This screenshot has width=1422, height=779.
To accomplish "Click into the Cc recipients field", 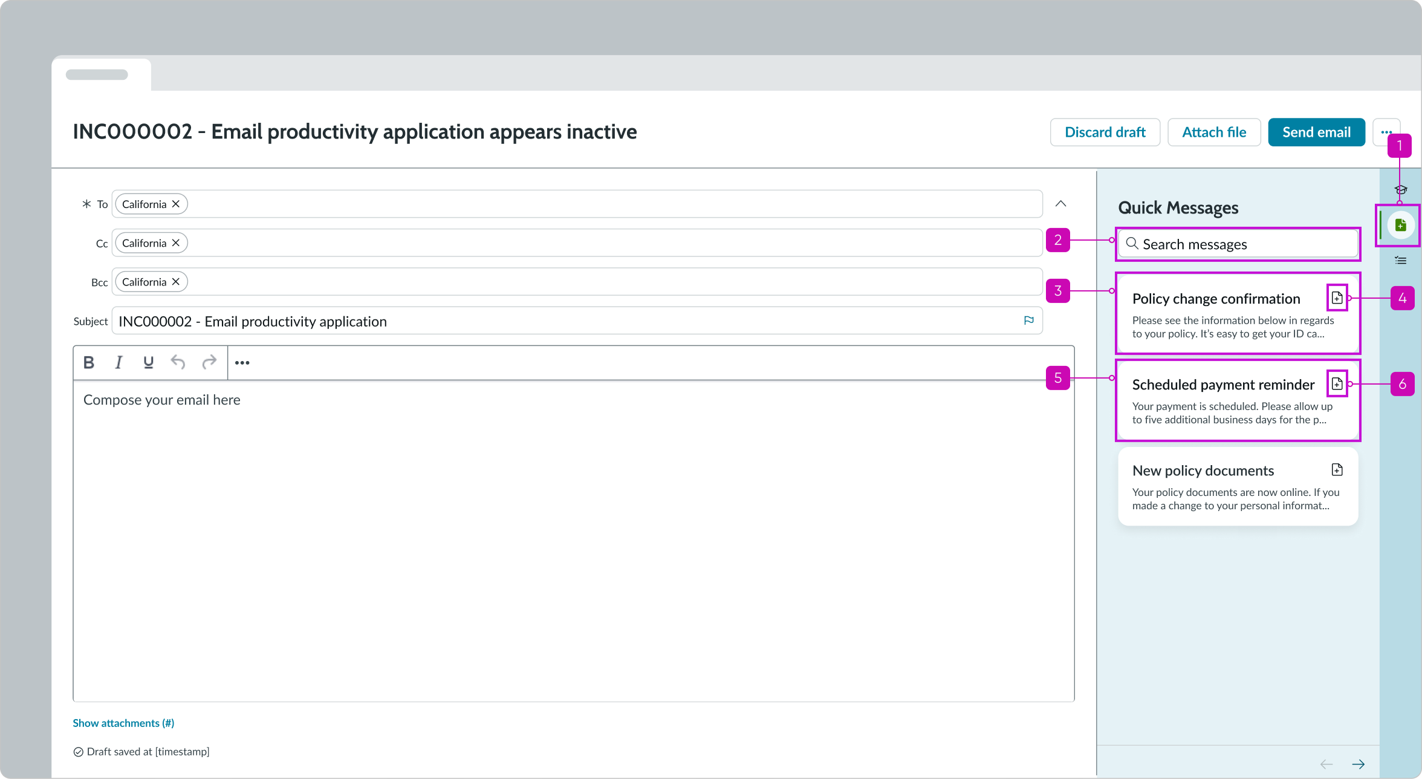I will coord(577,243).
